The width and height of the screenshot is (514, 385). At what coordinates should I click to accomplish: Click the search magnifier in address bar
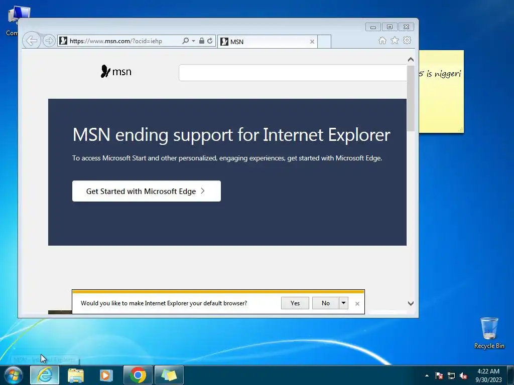tap(186, 41)
